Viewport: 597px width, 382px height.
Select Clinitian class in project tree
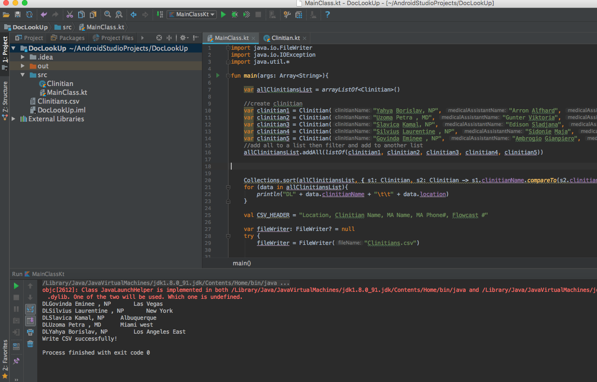56,84
